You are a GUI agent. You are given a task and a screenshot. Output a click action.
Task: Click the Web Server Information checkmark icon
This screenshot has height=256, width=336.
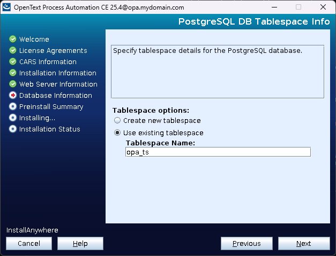(13, 84)
